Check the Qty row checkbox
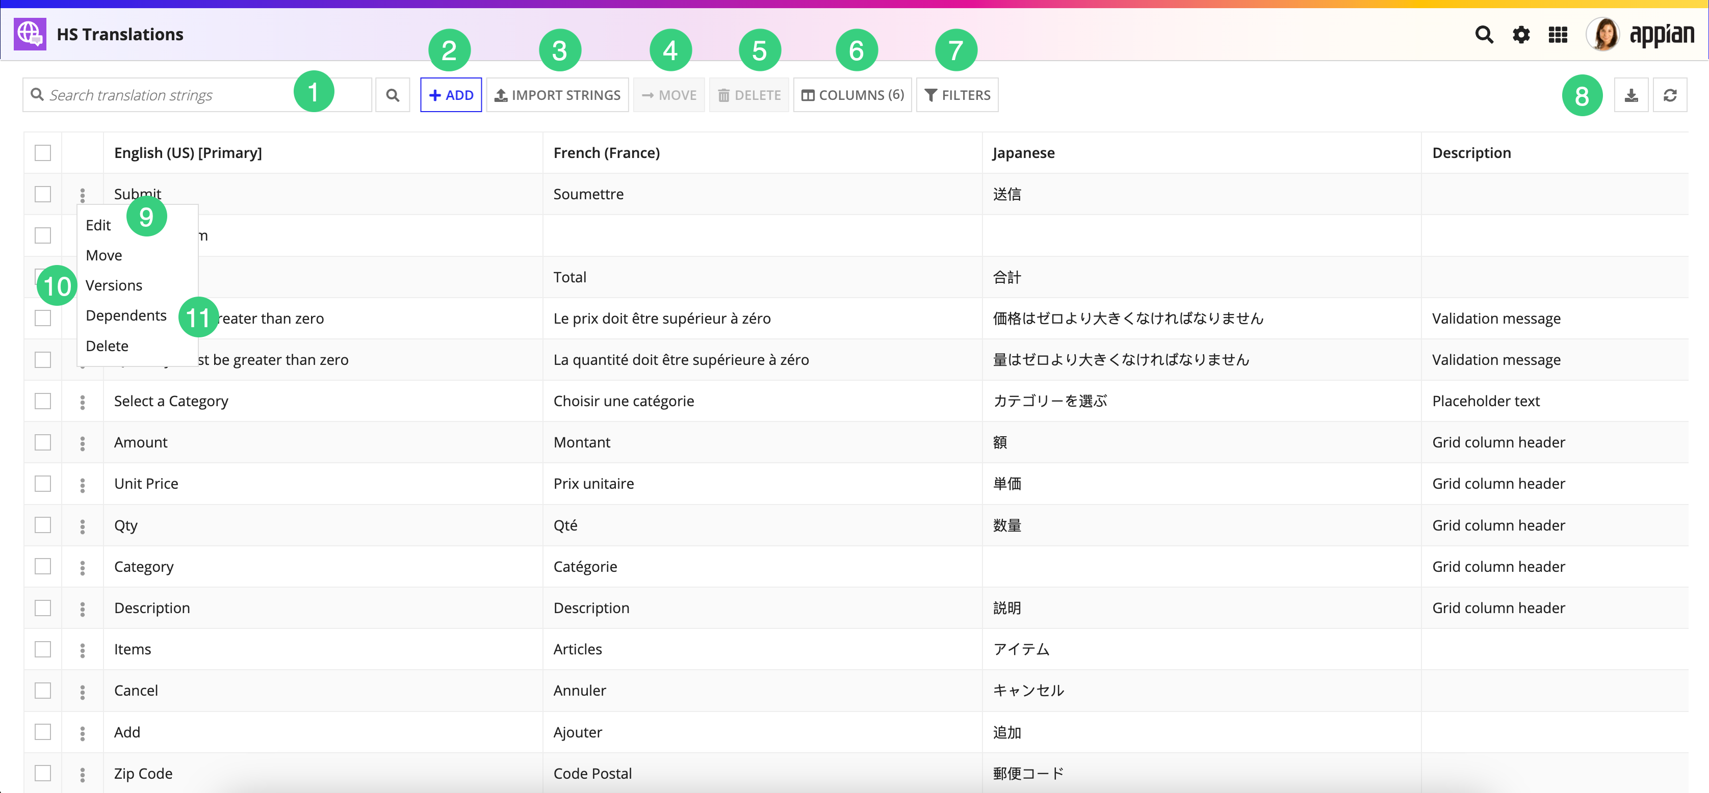The image size is (1709, 793). (x=43, y=524)
